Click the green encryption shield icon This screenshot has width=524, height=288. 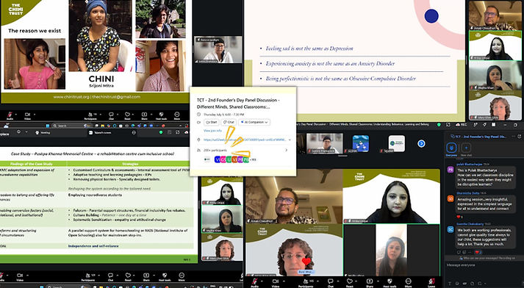[439, 125]
